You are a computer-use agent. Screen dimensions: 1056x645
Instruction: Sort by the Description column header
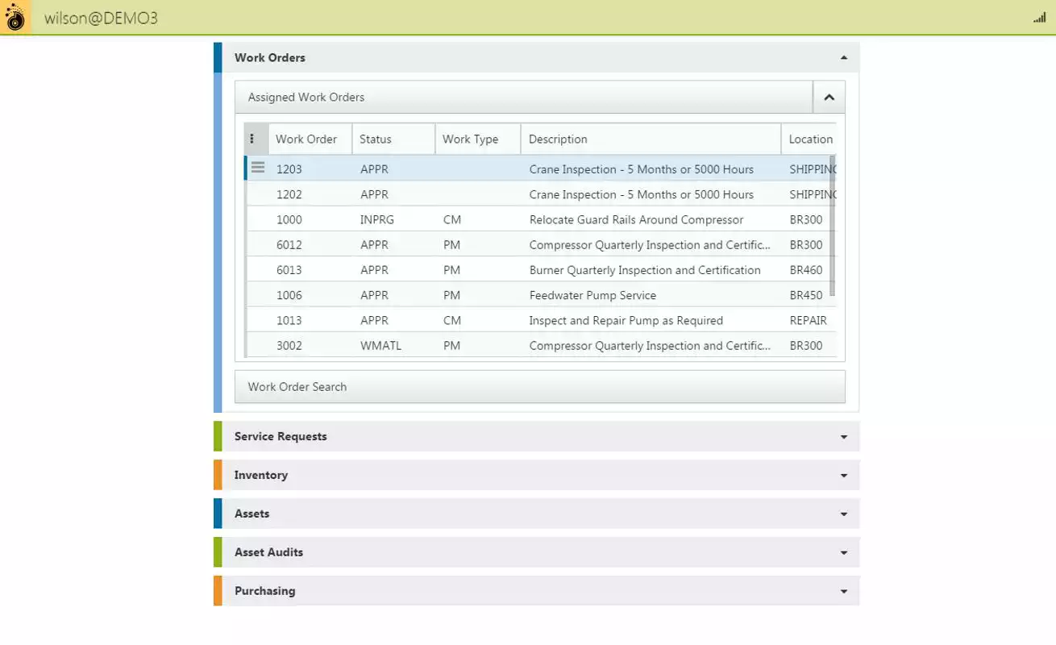(x=651, y=139)
